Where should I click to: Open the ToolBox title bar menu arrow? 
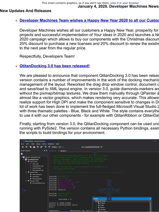[x=148, y=199]
